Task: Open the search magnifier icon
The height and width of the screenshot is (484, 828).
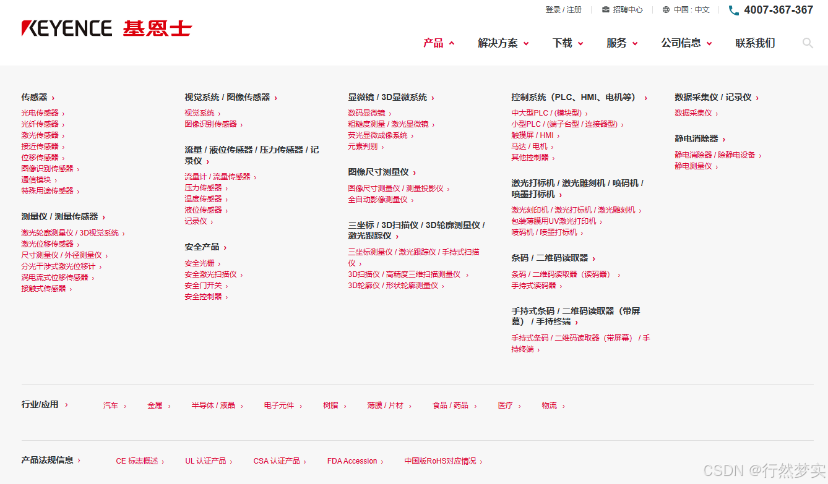Action: click(808, 43)
